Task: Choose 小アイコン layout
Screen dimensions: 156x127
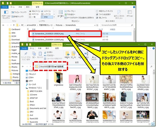Action: (x=46, y=14)
